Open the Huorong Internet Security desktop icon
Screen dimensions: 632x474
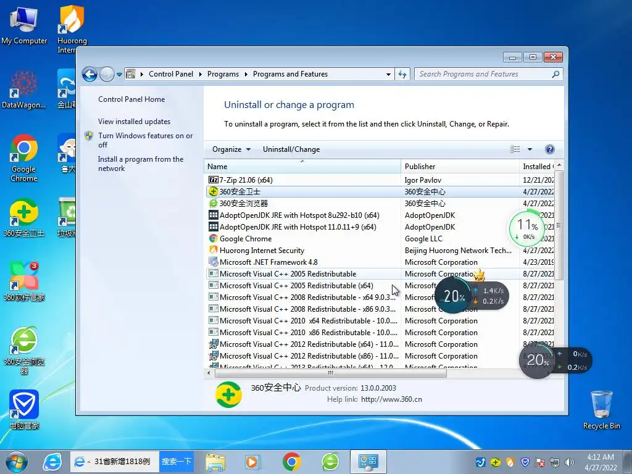[72, 30]
